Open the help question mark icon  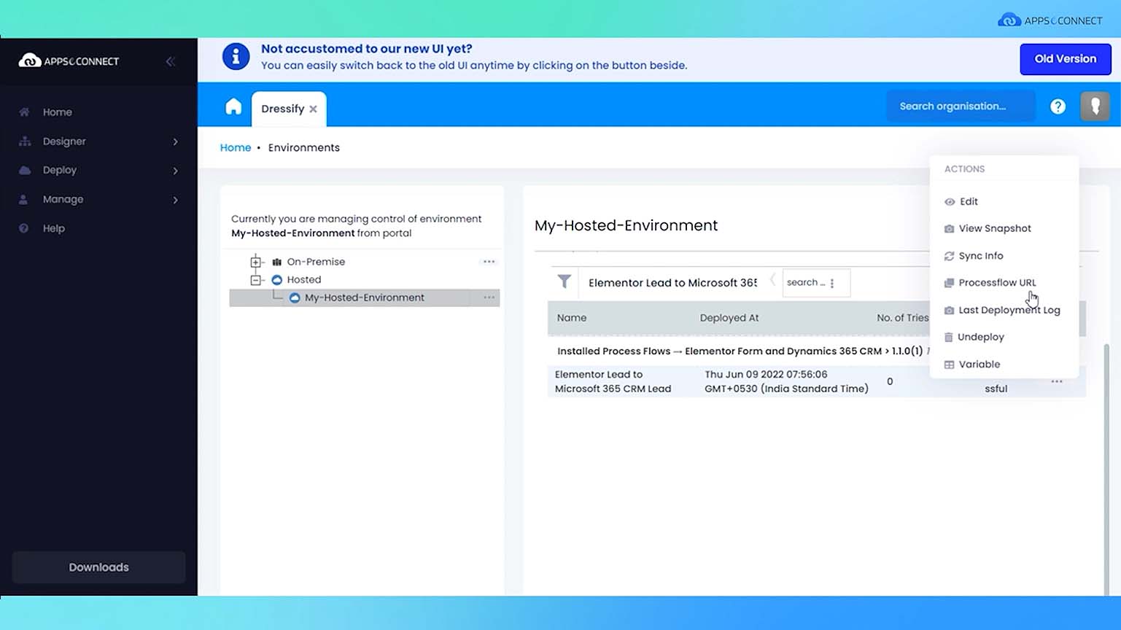pos(1058,106)
